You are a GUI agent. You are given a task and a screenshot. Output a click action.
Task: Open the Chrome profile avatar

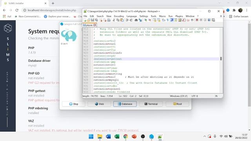[240, 10]
